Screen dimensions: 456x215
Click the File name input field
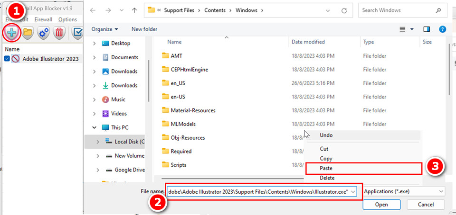coord(258,191)
